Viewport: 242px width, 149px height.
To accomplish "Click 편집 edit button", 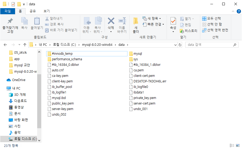I will click(186, 25).
